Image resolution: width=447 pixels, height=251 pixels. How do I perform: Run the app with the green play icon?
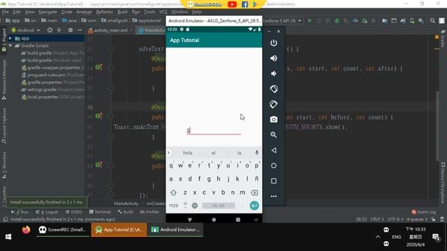[310, 21]
